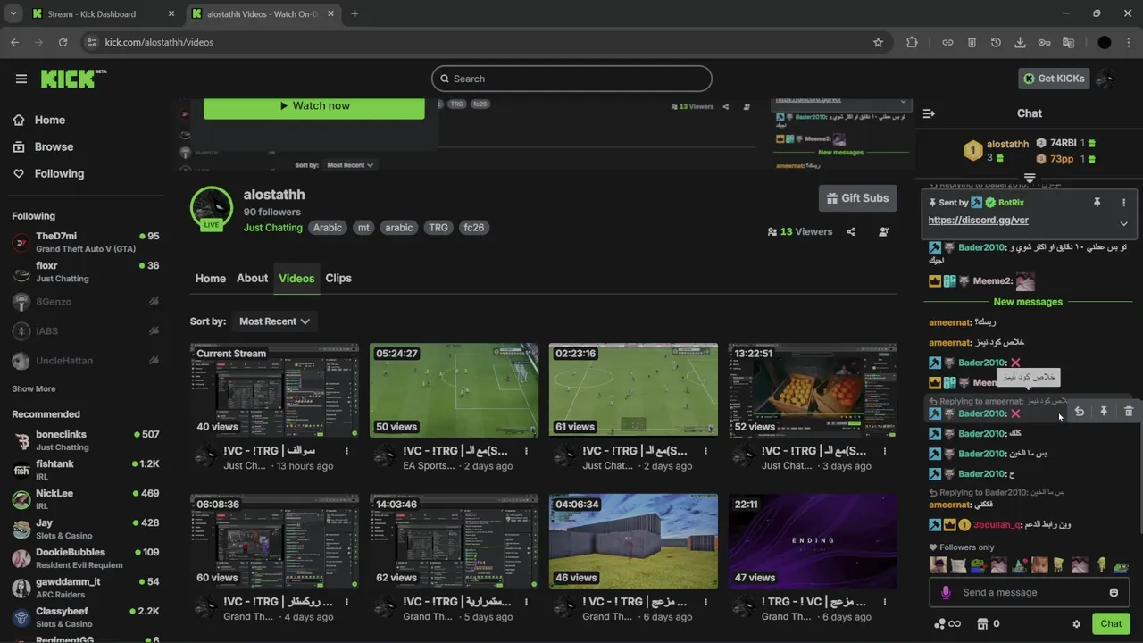Open the browser new tab button
1143x643 pixels.
(355, 13)
